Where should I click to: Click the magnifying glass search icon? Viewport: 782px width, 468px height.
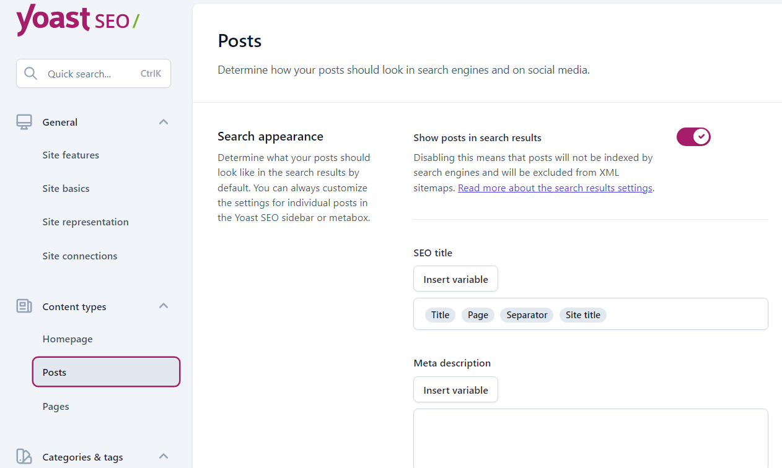30,73
